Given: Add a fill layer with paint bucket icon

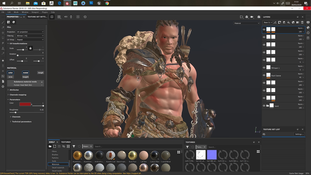Looking at the screenshot, I should click(289, 23).
